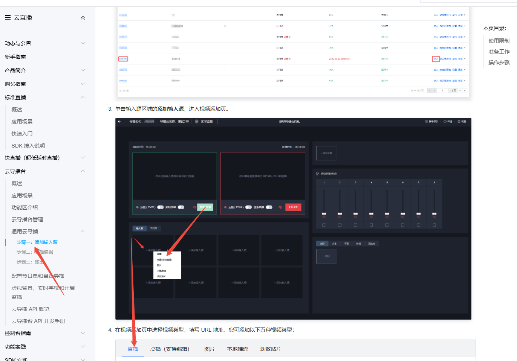The height and width of the screenshot is (361, 517).
Task: Switch to the 本地推流 tab
Action: (x=238, y=349)
